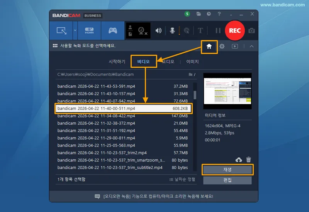Click the 608.2KB file size value
Image resolution: width=309 pixels, height=212 pixels.
tap(180, 108)
